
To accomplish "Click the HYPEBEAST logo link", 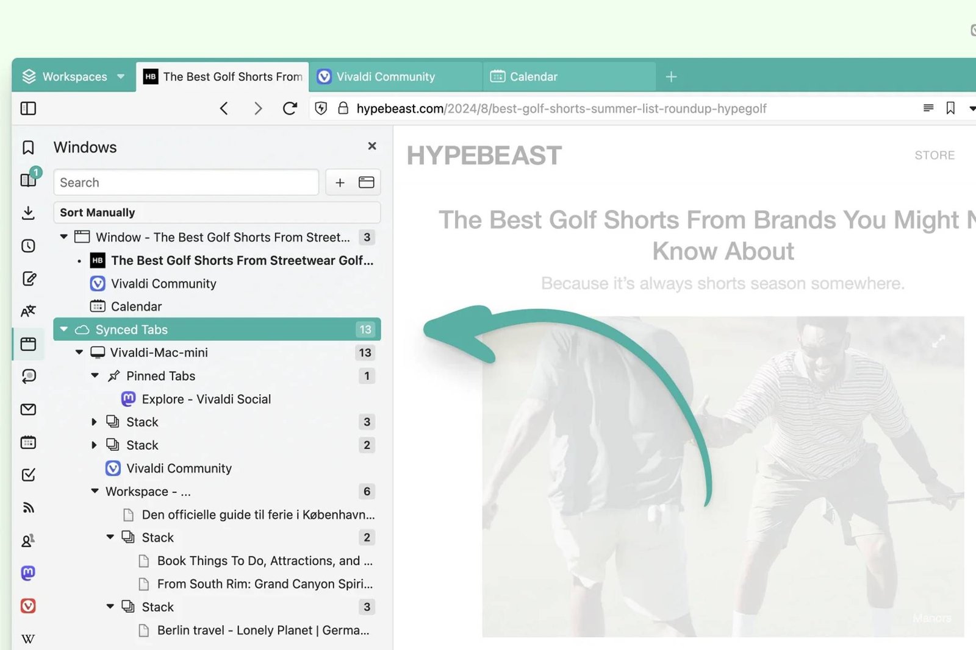I will tap(484, 155).
